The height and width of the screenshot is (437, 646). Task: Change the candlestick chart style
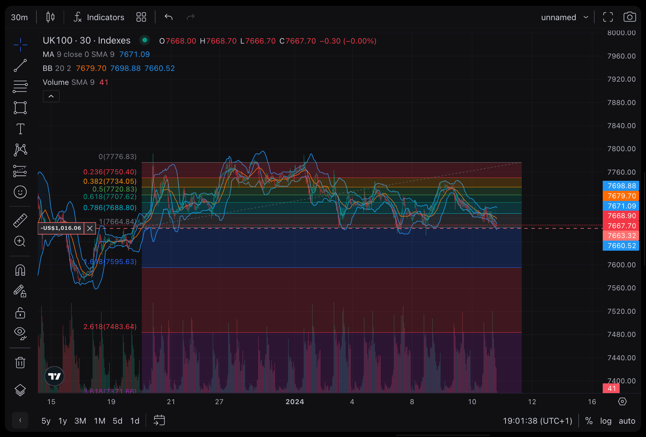pos(50,17)
